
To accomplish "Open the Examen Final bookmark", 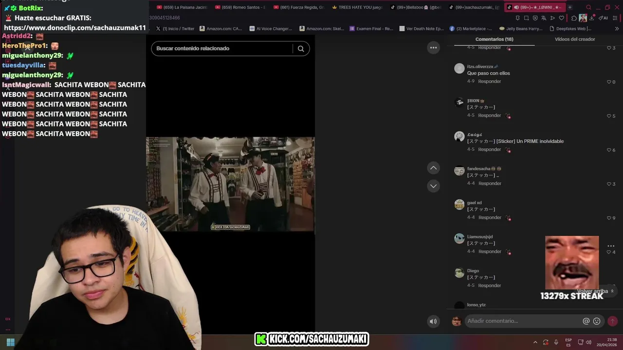I will click(x=371, y=29).
